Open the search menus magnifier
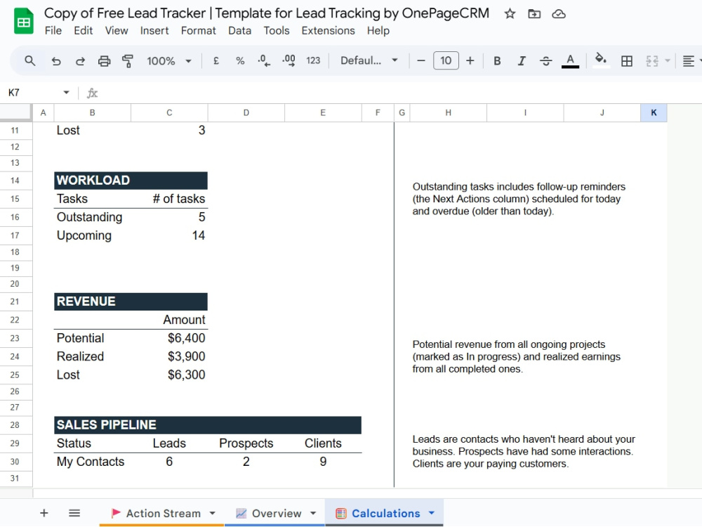The height and width of the screenshot is (527, 702). click(29, 60)
